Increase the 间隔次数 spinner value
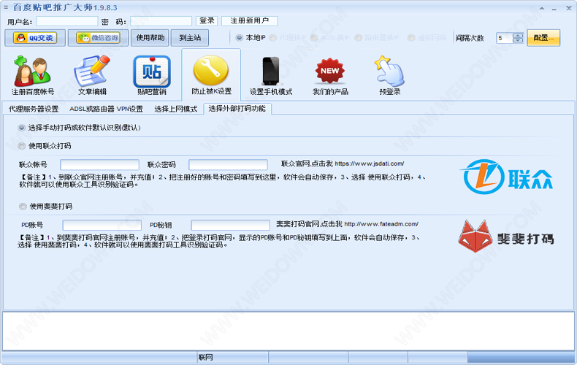The image size is (577, 365). tap(518, 36)
